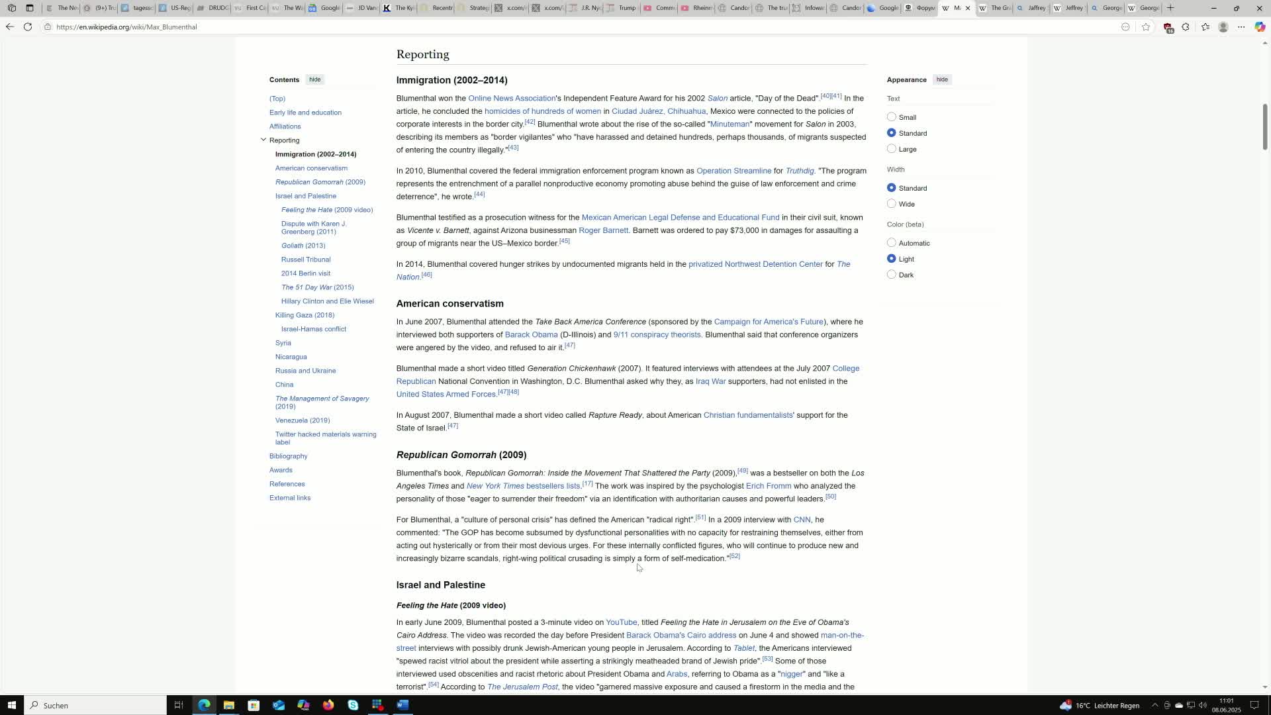Screen dimensions: 1271x715
Task: Open the red shield extension with badge 16
Action: [x=1168, y=26]
